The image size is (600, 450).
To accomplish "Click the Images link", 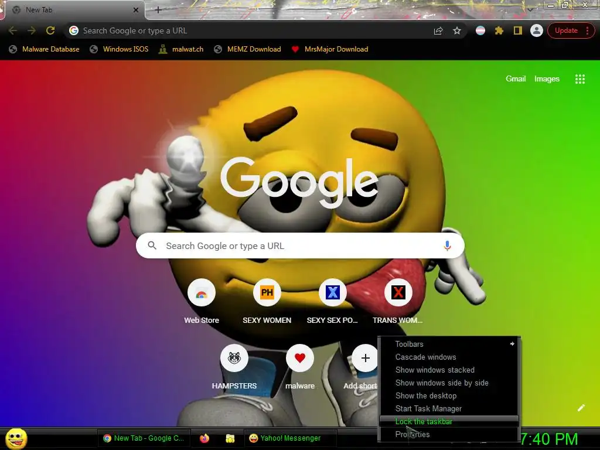I will (547, 79).
